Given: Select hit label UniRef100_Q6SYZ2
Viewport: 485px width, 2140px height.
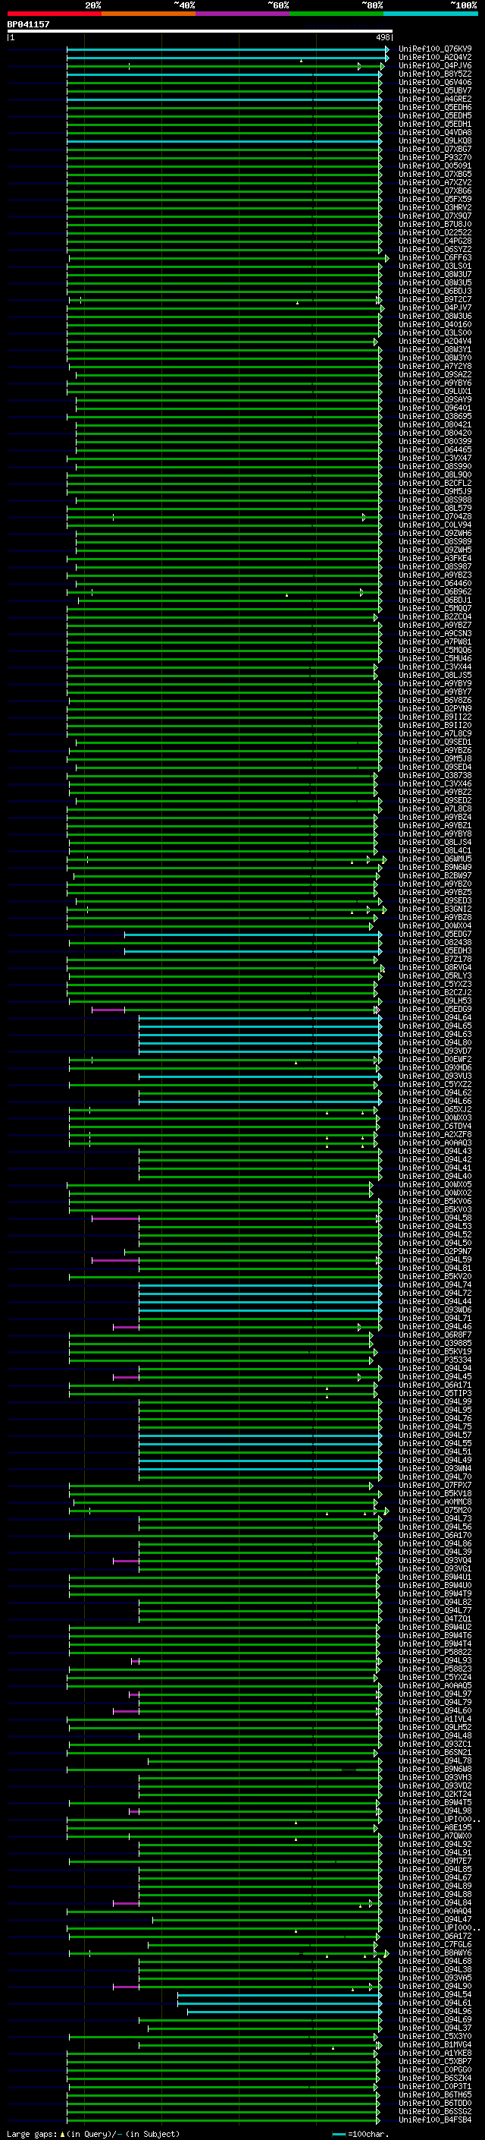Looking at the screenshot, I should [x=435, y=249].
